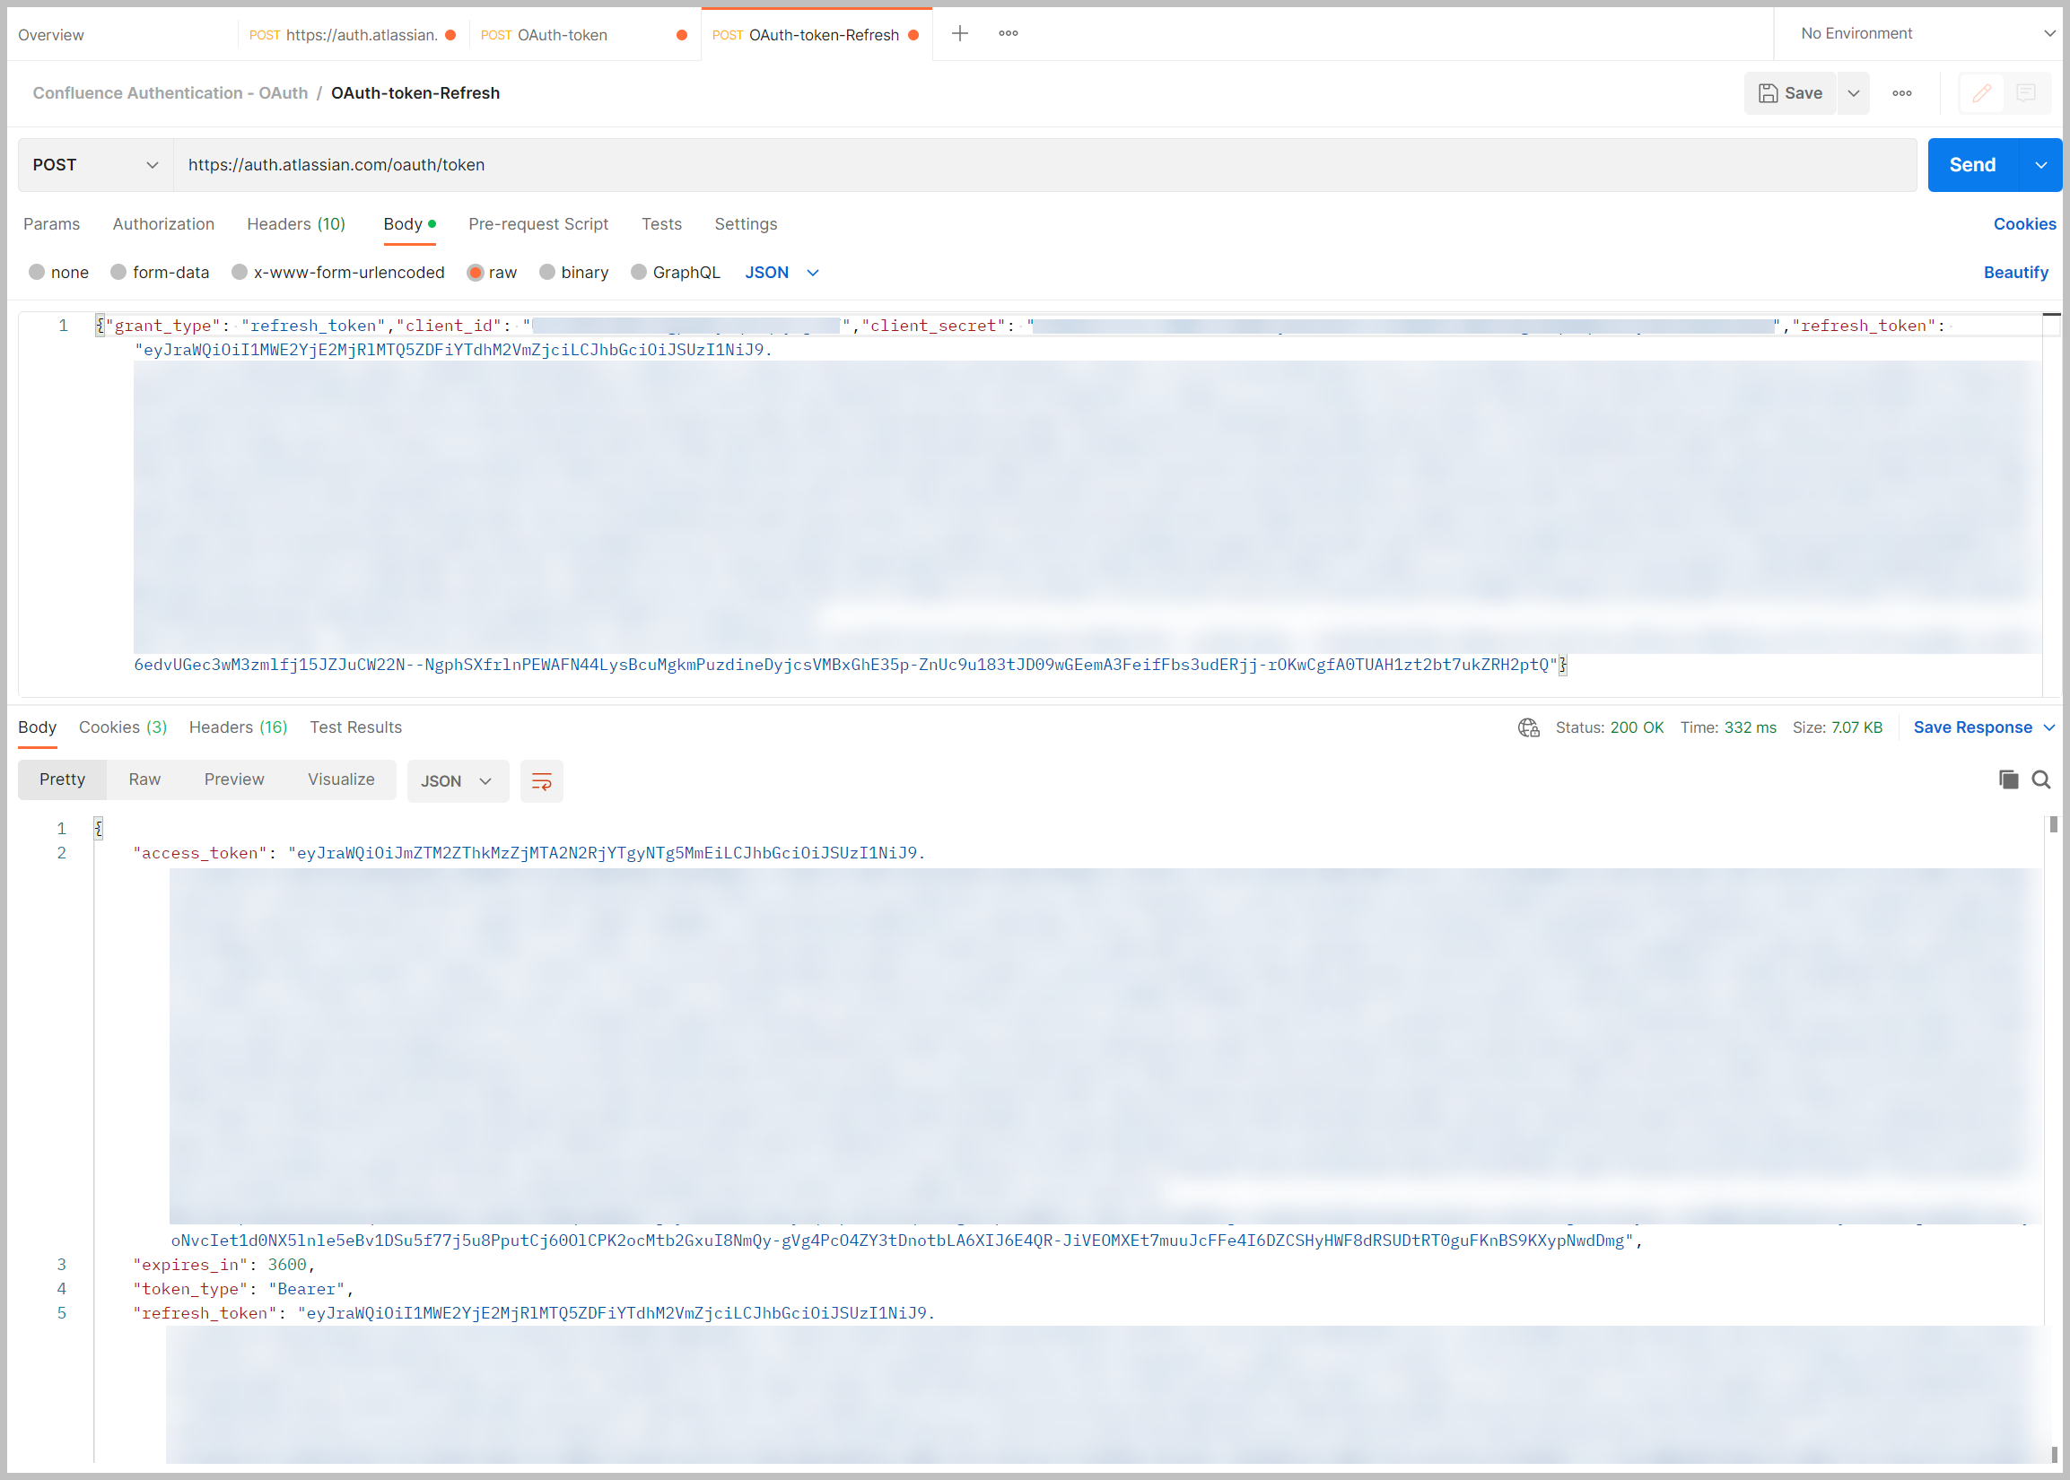Open the Pre-request Script tab

point(537,224)
